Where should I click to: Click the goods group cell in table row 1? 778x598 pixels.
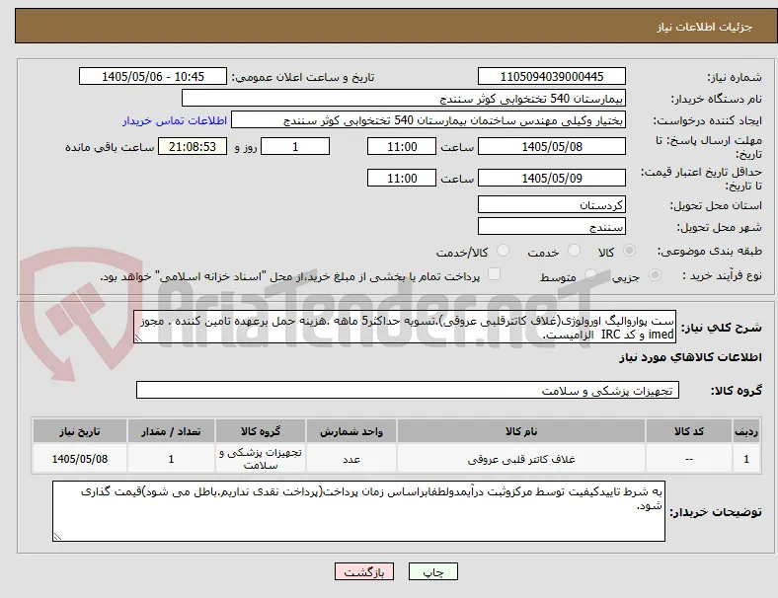click(261, 459)
